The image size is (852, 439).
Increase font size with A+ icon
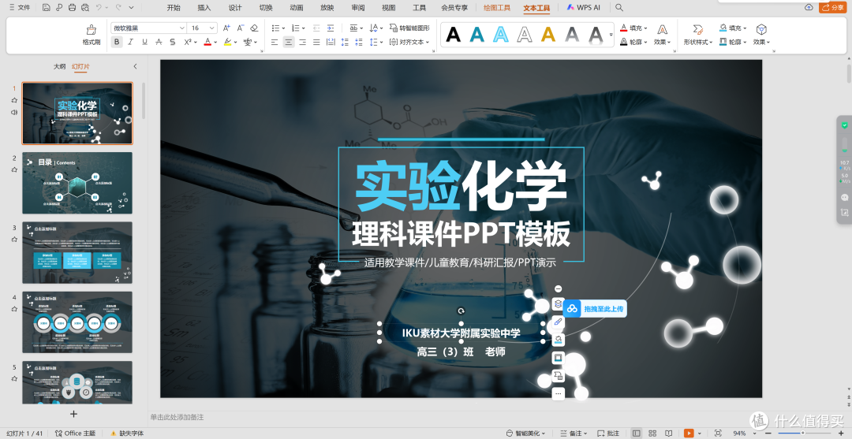(226, 28)
